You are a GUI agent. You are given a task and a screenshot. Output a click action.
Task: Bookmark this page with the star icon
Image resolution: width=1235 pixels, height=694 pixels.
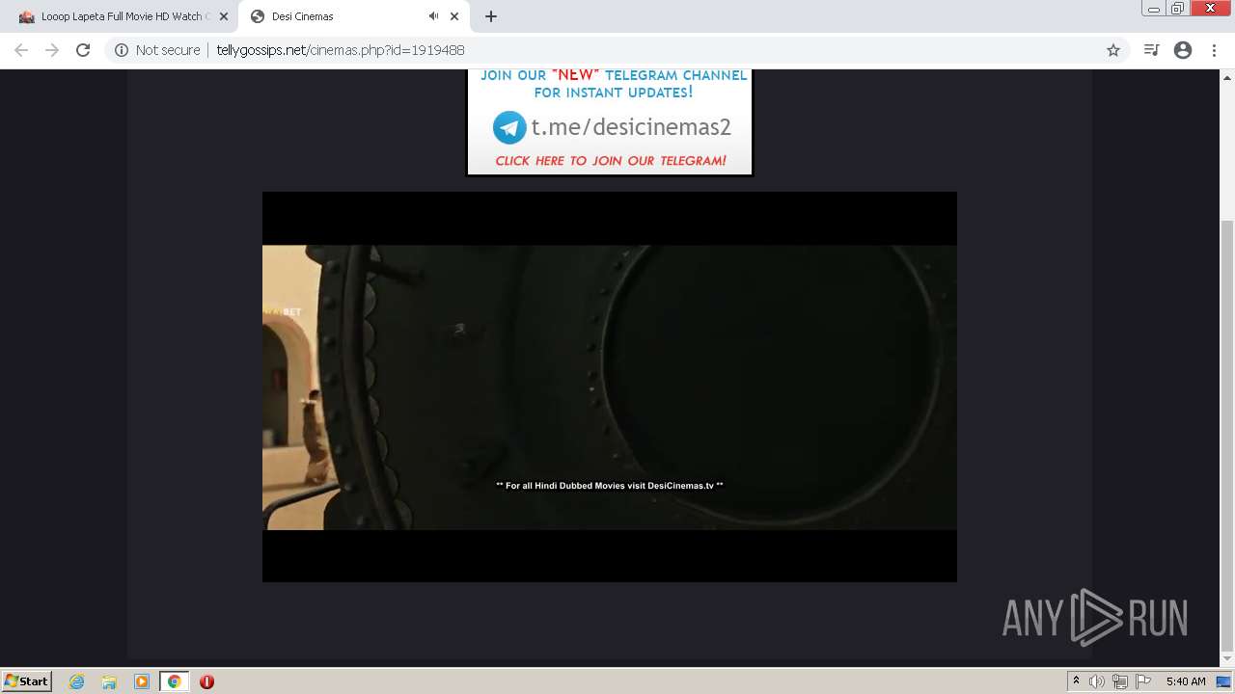[1113, 50]
